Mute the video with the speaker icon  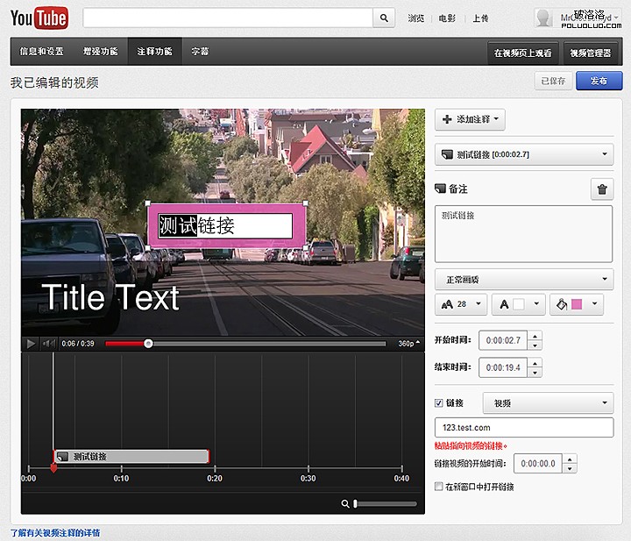pos(49,344)
